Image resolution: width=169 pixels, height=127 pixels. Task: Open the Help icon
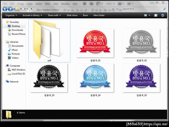[163, 15]
